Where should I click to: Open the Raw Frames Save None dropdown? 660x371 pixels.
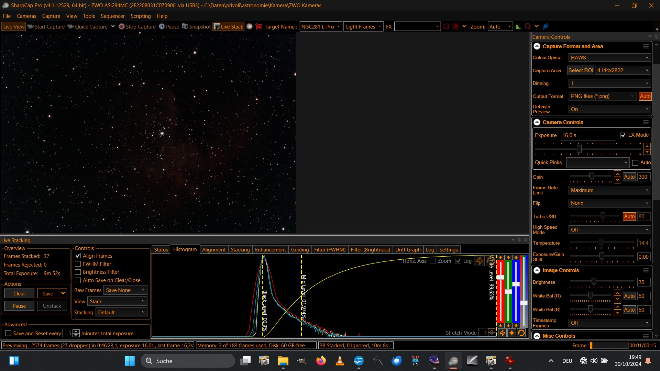point(125,290)
